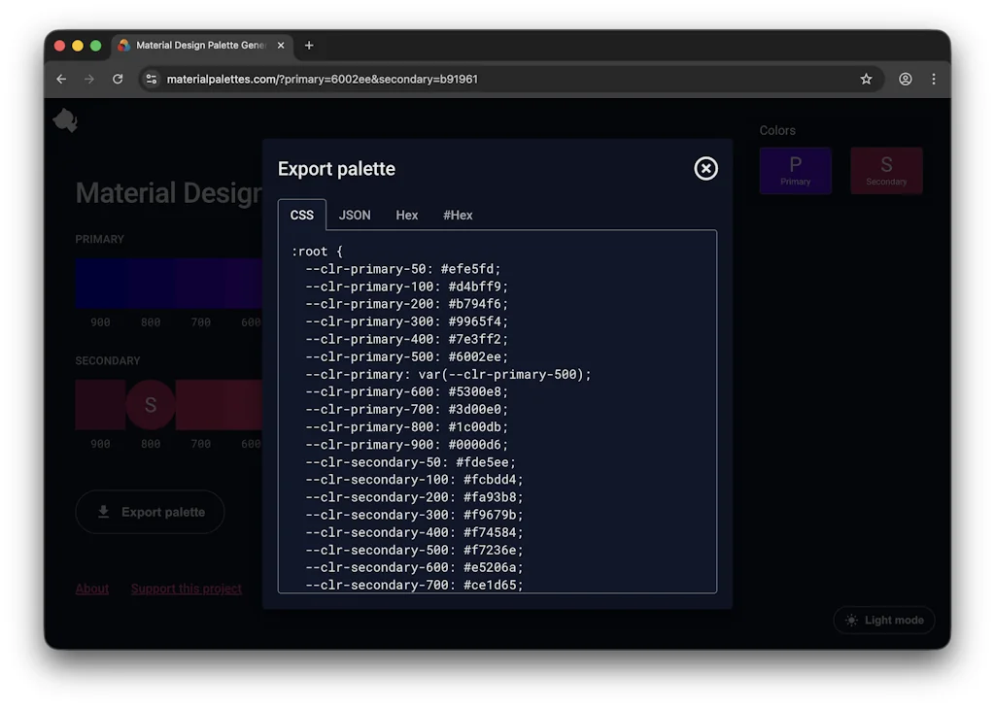Open the Support this project link
The width and height of the screenshot is (995, 708).
187,588
